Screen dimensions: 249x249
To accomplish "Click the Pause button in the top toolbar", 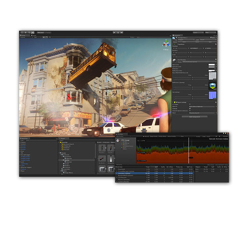I will click(x=118, y=32).
